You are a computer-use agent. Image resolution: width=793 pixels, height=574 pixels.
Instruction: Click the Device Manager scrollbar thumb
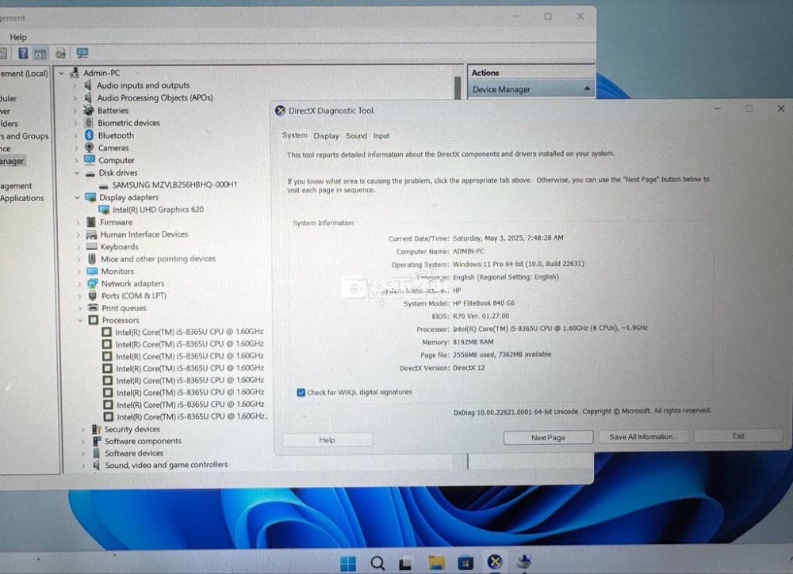point(458,87)
